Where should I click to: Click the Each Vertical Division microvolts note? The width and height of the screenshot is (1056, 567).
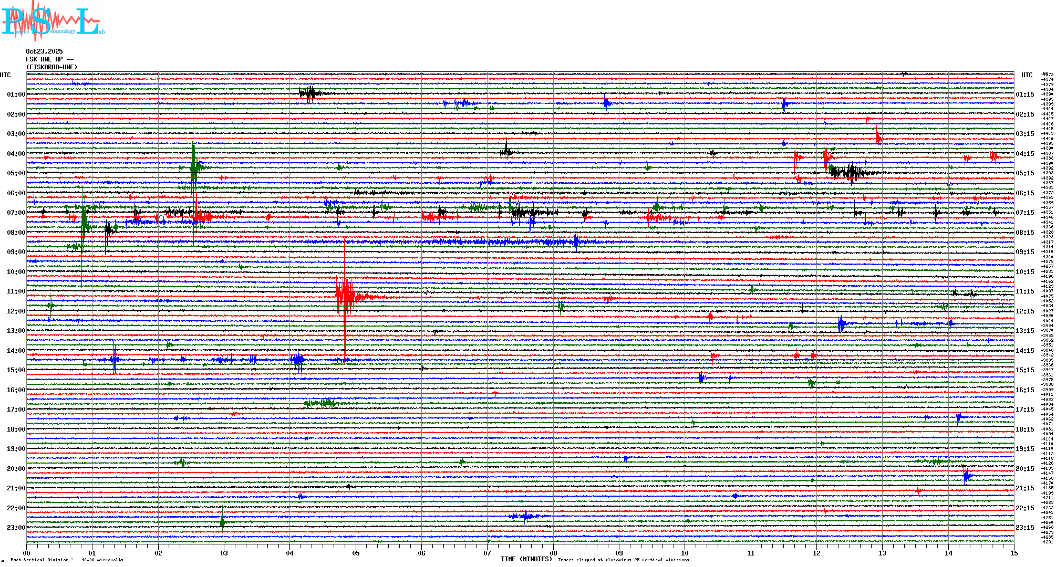click(x=67, y=560)
